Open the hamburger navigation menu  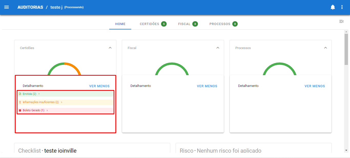[7, 7]
